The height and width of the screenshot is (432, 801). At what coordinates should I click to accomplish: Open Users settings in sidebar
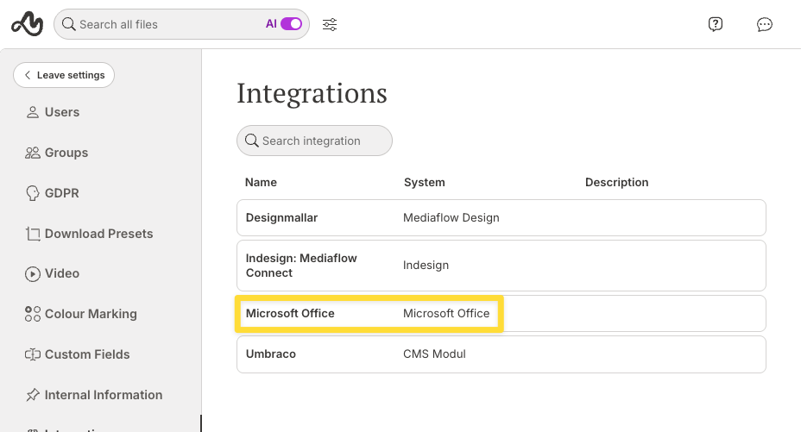tap(61, 112)
